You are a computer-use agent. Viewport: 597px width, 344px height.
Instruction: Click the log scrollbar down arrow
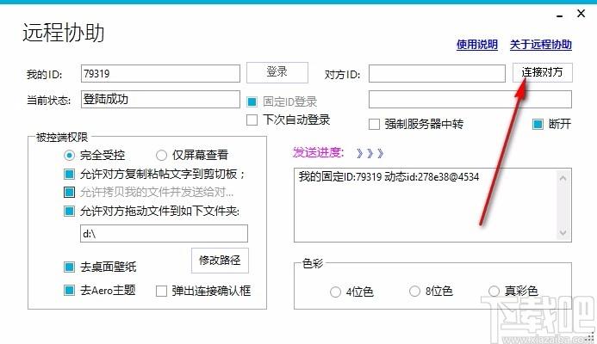(x=563, y=232)
